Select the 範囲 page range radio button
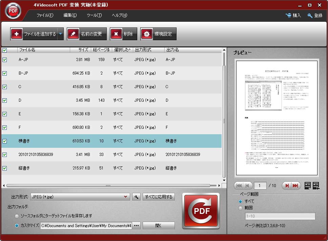The width and height of the screenshot is (328, 241). (x=241, y=208)
